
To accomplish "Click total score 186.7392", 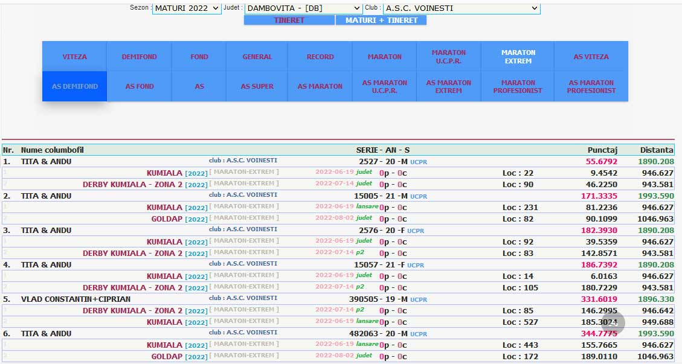I will tap(599, 265).
